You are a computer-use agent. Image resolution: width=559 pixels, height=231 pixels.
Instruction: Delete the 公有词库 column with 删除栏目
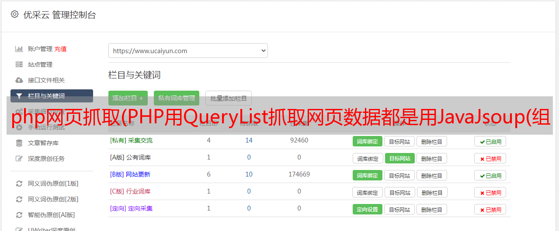point(432,158)
